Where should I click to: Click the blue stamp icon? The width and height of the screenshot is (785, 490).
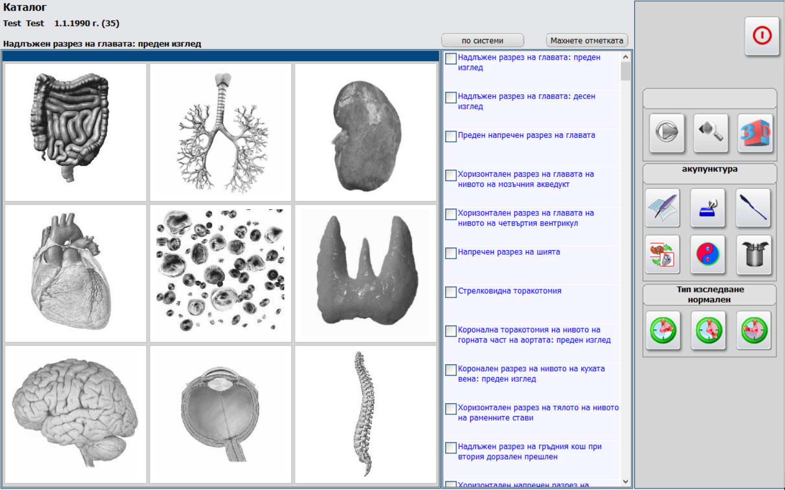(x=708, y=207)
